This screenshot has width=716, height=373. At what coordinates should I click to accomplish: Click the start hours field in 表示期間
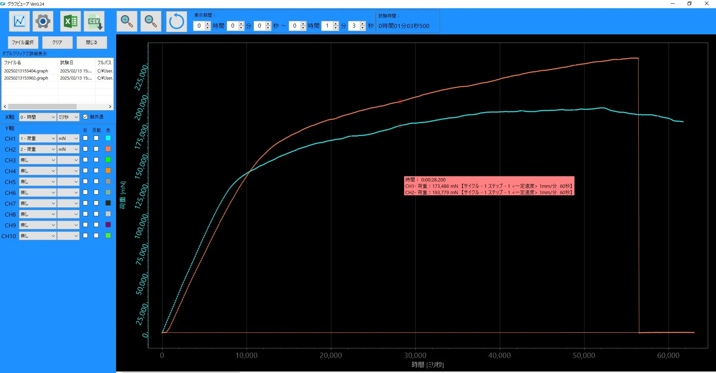tap(199, 26)
